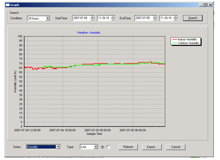Increase EndTime clock with up spinner arrow
Viewport: 220px width, 160px height.
coord(176,17)
